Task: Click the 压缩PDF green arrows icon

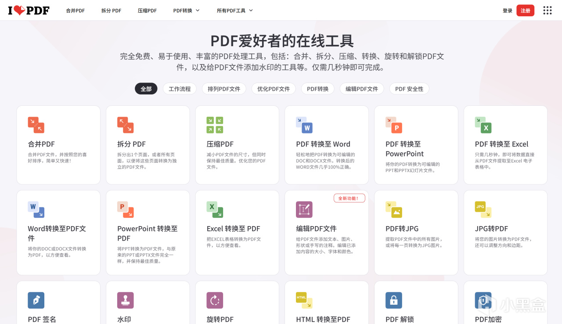Action: pyautogui.click(x=215, y=125)
